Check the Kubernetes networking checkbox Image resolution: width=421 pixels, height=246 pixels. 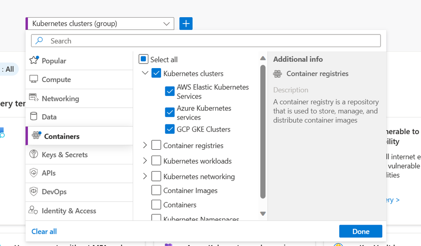[156, 176]
